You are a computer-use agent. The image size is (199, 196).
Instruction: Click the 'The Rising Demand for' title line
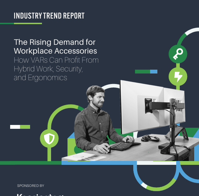55,42
